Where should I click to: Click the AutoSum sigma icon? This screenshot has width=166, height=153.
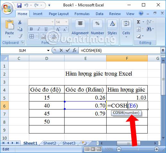pos(139,22)
